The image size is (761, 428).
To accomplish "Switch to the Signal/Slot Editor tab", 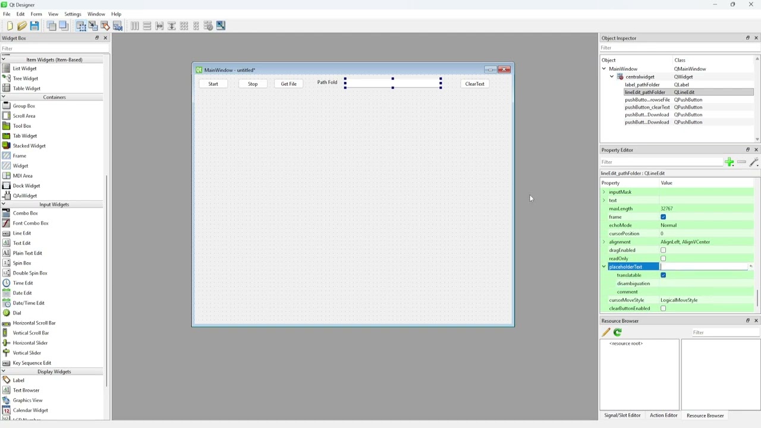I will click(622, 416).
